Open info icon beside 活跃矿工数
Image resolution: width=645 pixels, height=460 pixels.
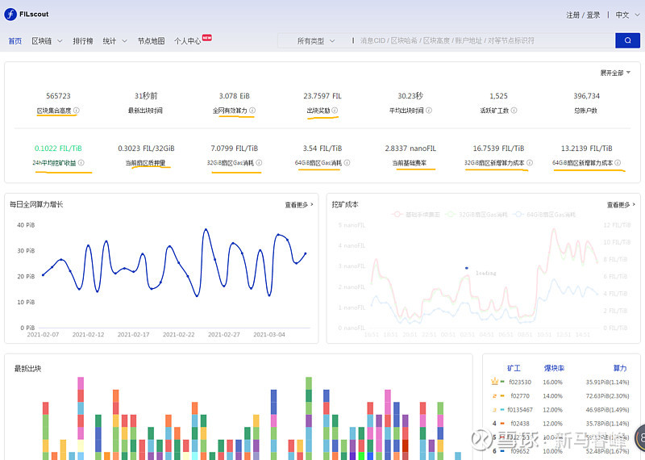(x=514, y=111)
